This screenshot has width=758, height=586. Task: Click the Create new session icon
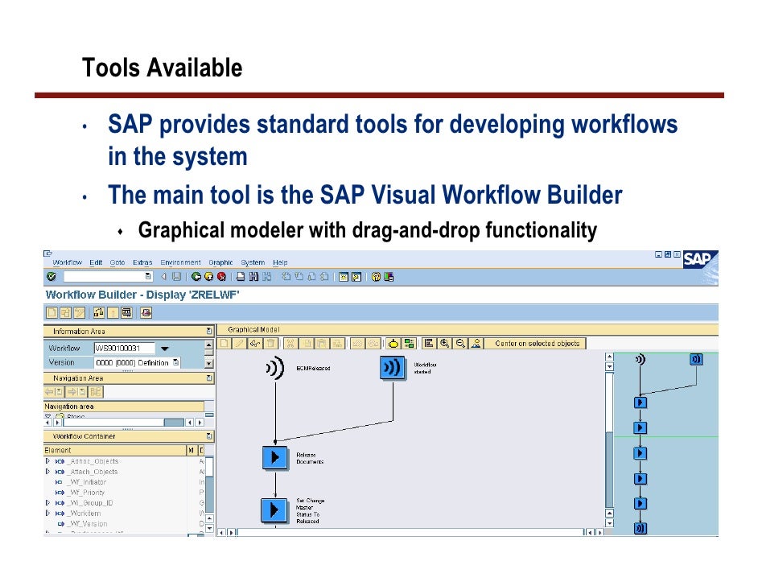pyautogui.click(x=344, y=277)
